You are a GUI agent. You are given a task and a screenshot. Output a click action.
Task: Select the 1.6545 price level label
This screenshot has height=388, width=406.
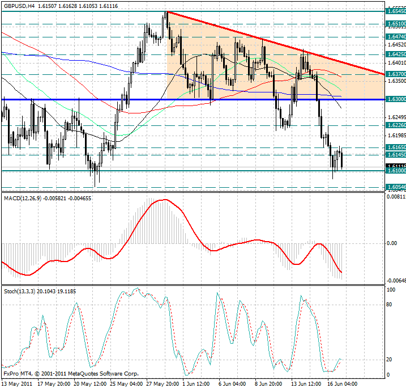click(396, 11)
